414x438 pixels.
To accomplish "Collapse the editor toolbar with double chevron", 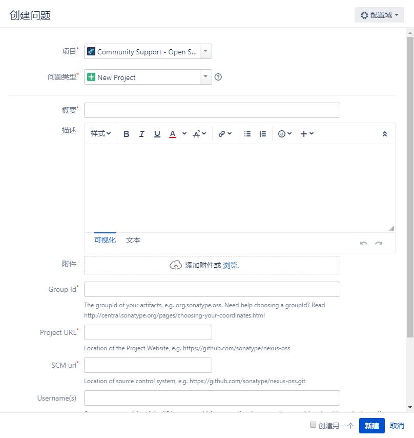I will 385,134.
